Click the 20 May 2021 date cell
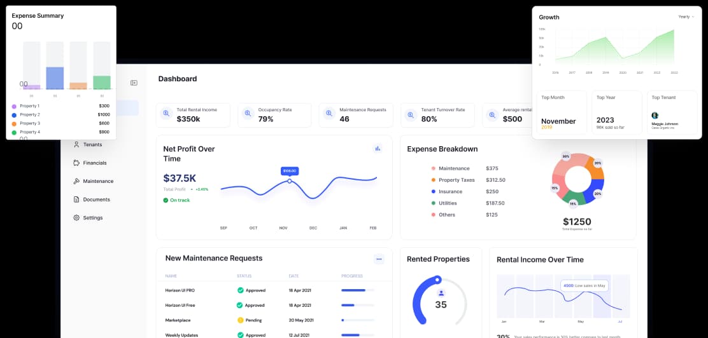This screenshot has height=338, width=708. coord(301,320)
